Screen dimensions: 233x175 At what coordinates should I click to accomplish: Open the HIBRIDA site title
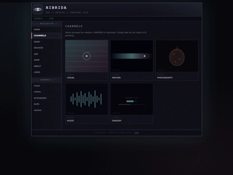point(56,8)
